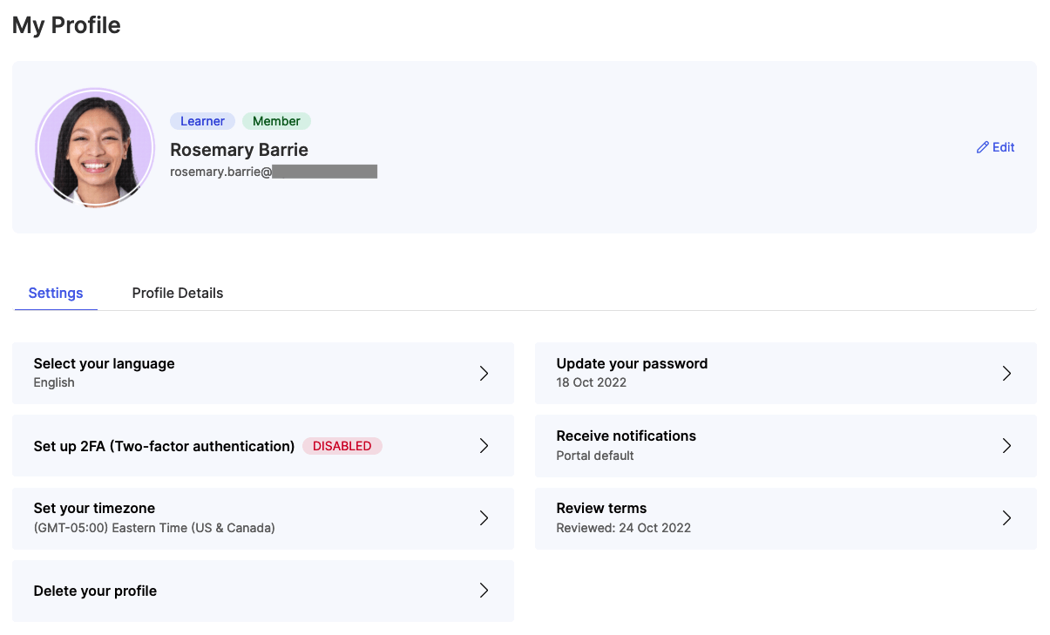Open the chevron on Select your language
Screen dimensions: 1050x635
pos(484,373)
